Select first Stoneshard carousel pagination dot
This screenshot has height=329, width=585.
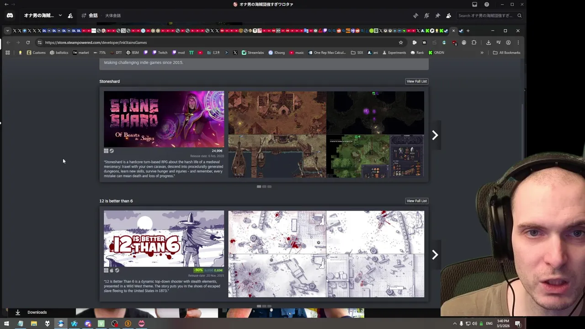tap(259, 186)
